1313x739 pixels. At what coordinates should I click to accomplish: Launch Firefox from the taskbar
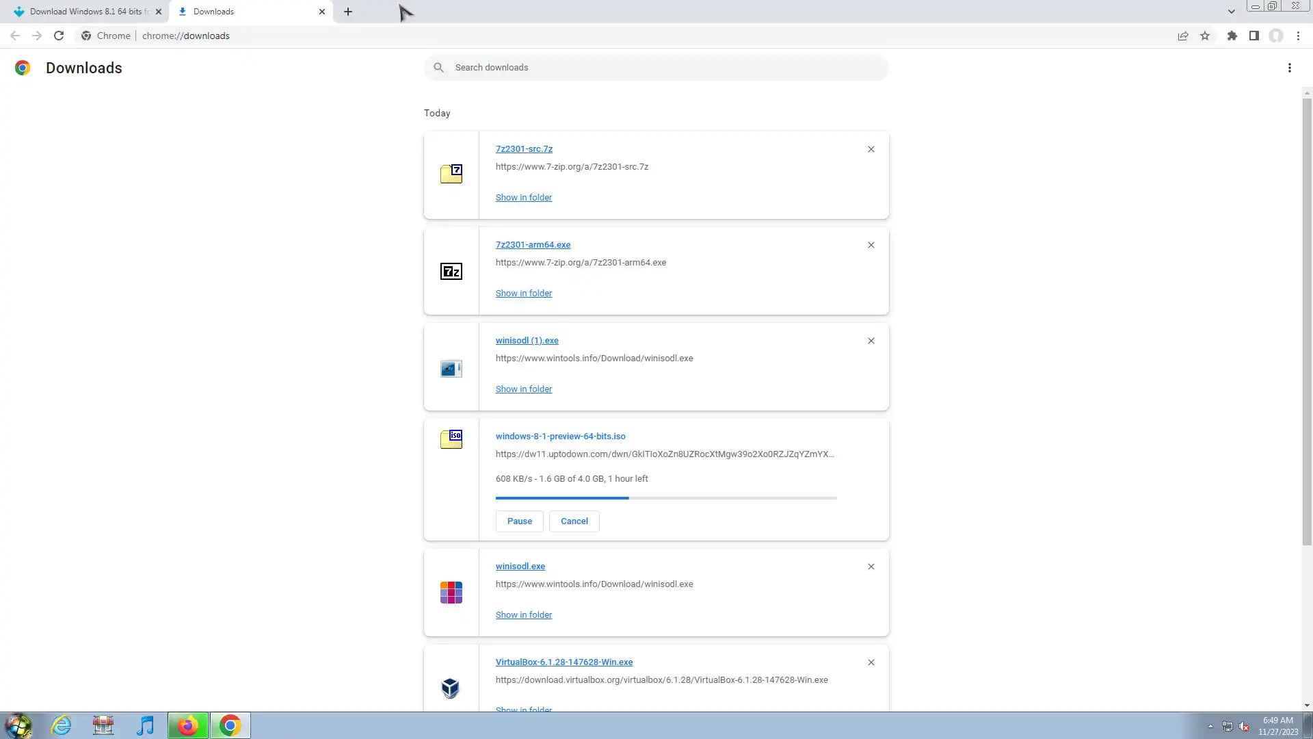[187, 725]
